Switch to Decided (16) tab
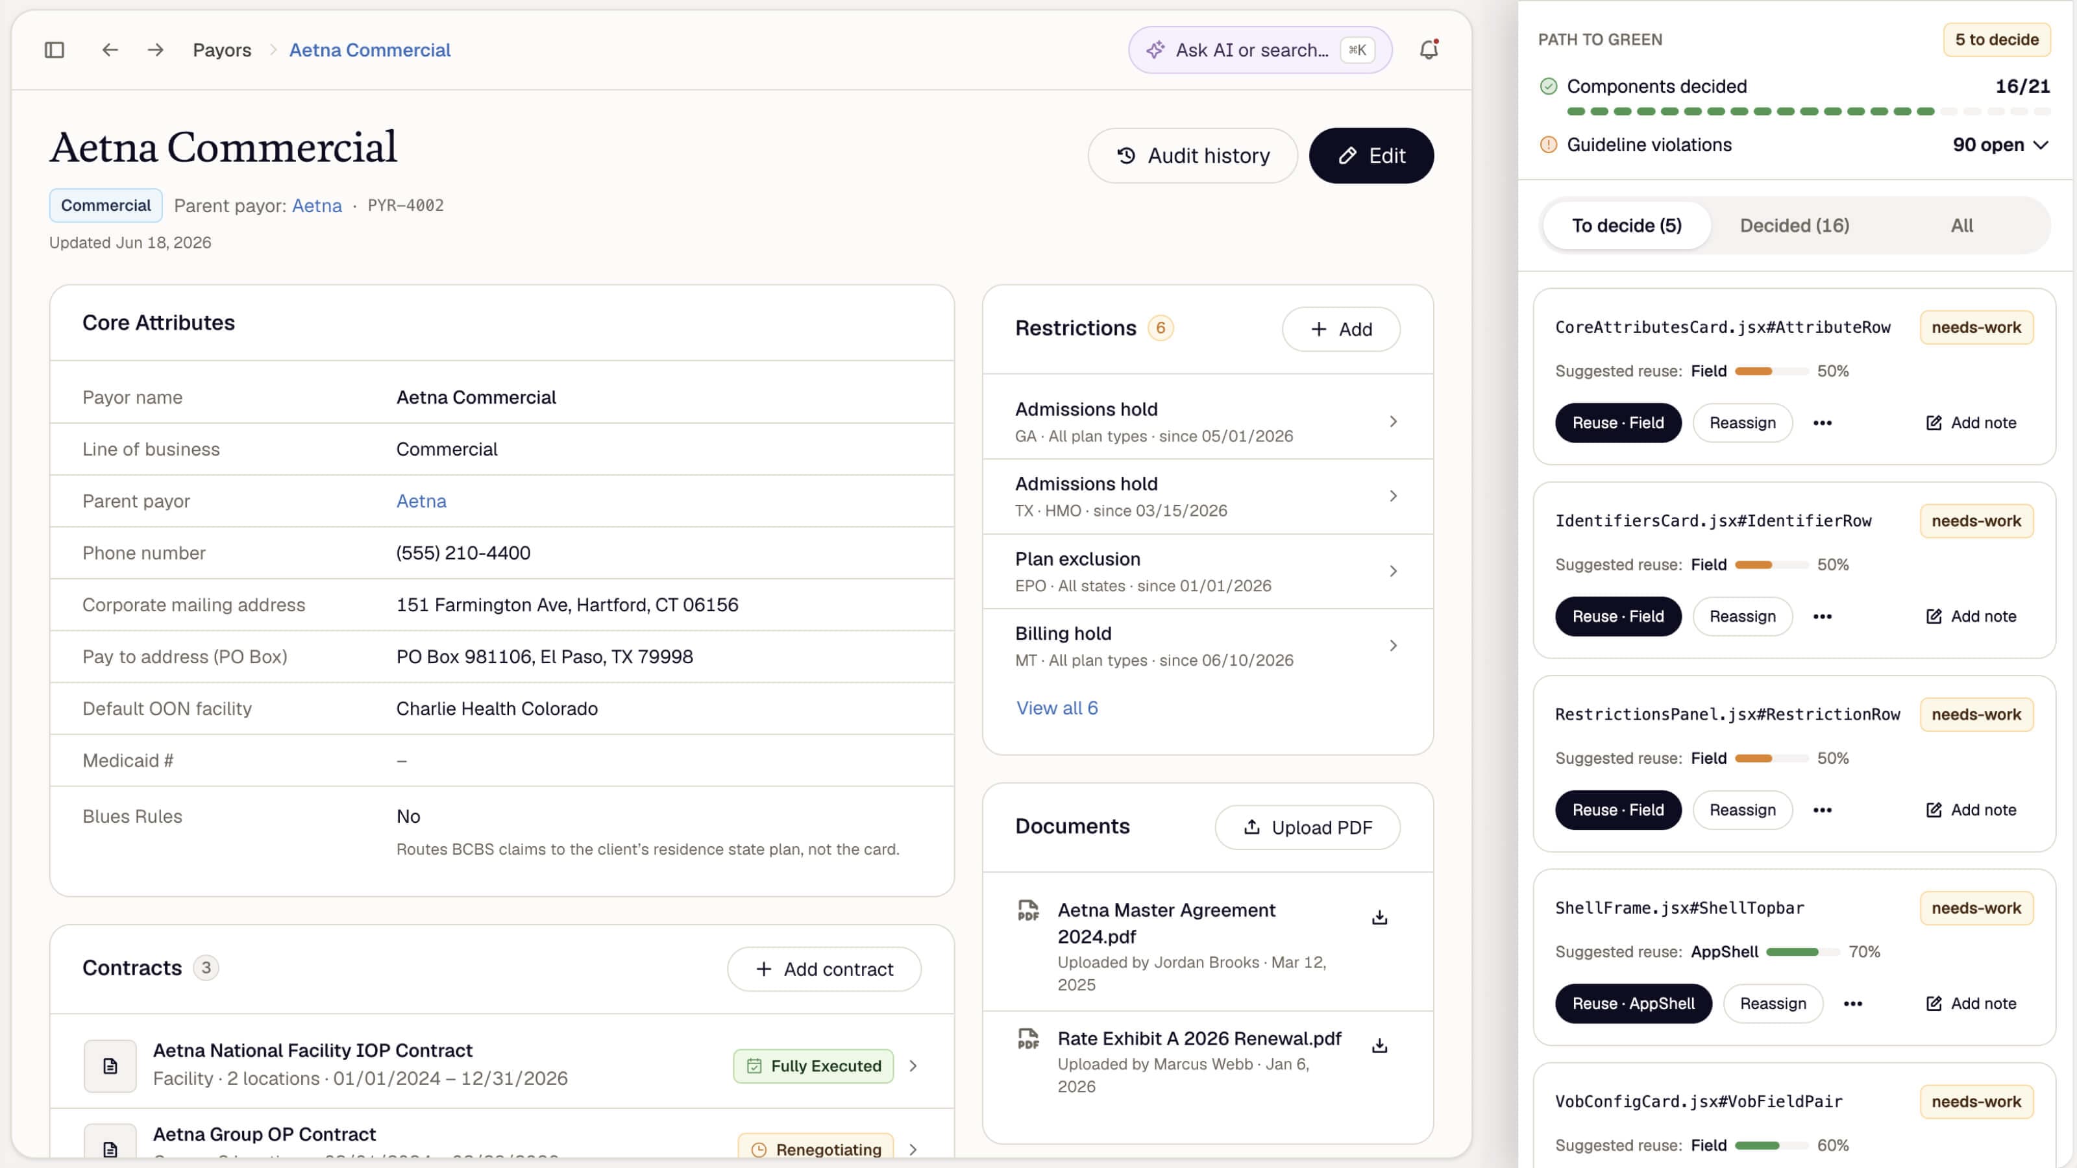 tap(1794, 226)
